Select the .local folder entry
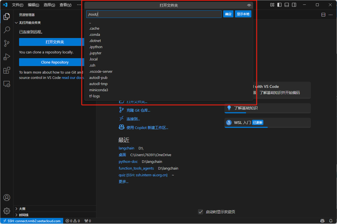Image resolution: width=337 pixels, height=224 pixels. 168,59
